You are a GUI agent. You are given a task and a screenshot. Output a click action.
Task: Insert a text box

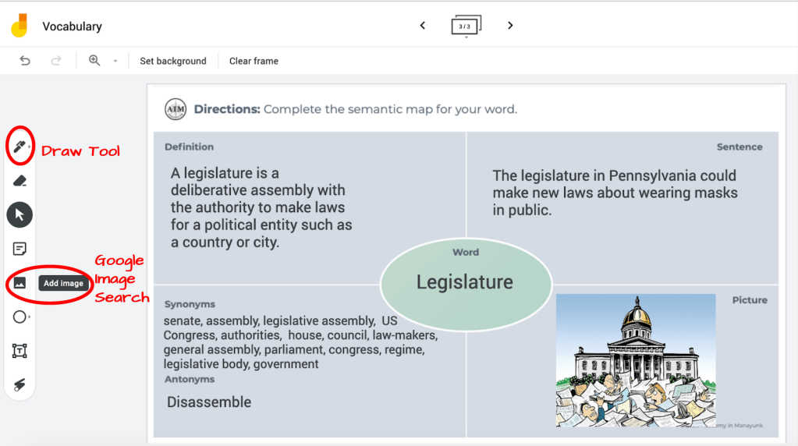click(20, 351)
